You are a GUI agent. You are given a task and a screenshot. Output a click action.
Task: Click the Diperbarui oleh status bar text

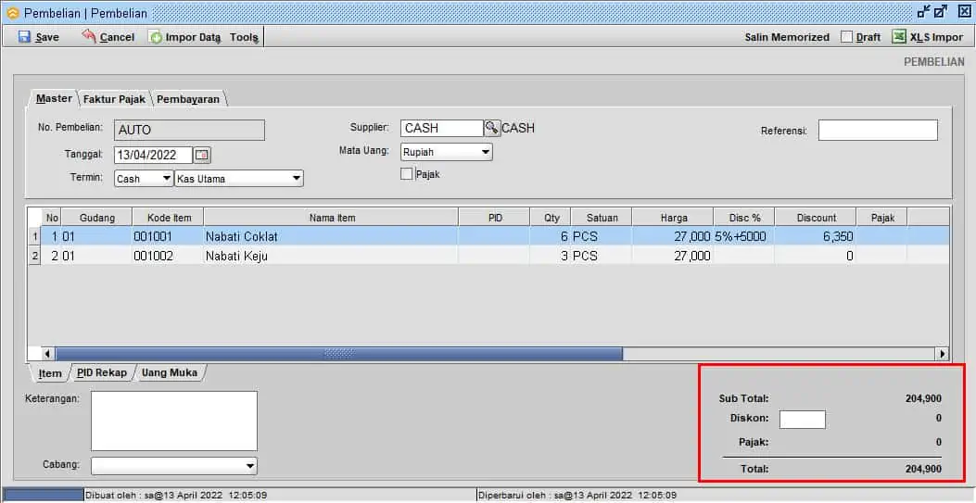click(577, 496)
